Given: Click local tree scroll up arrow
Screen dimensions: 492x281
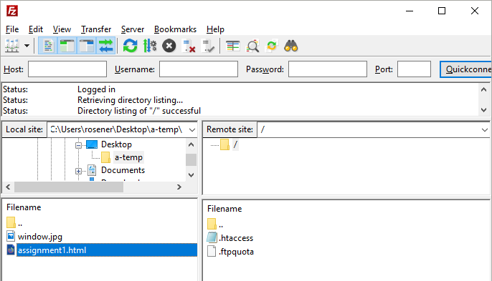Looking at the screenshot, I should point(191,145).
